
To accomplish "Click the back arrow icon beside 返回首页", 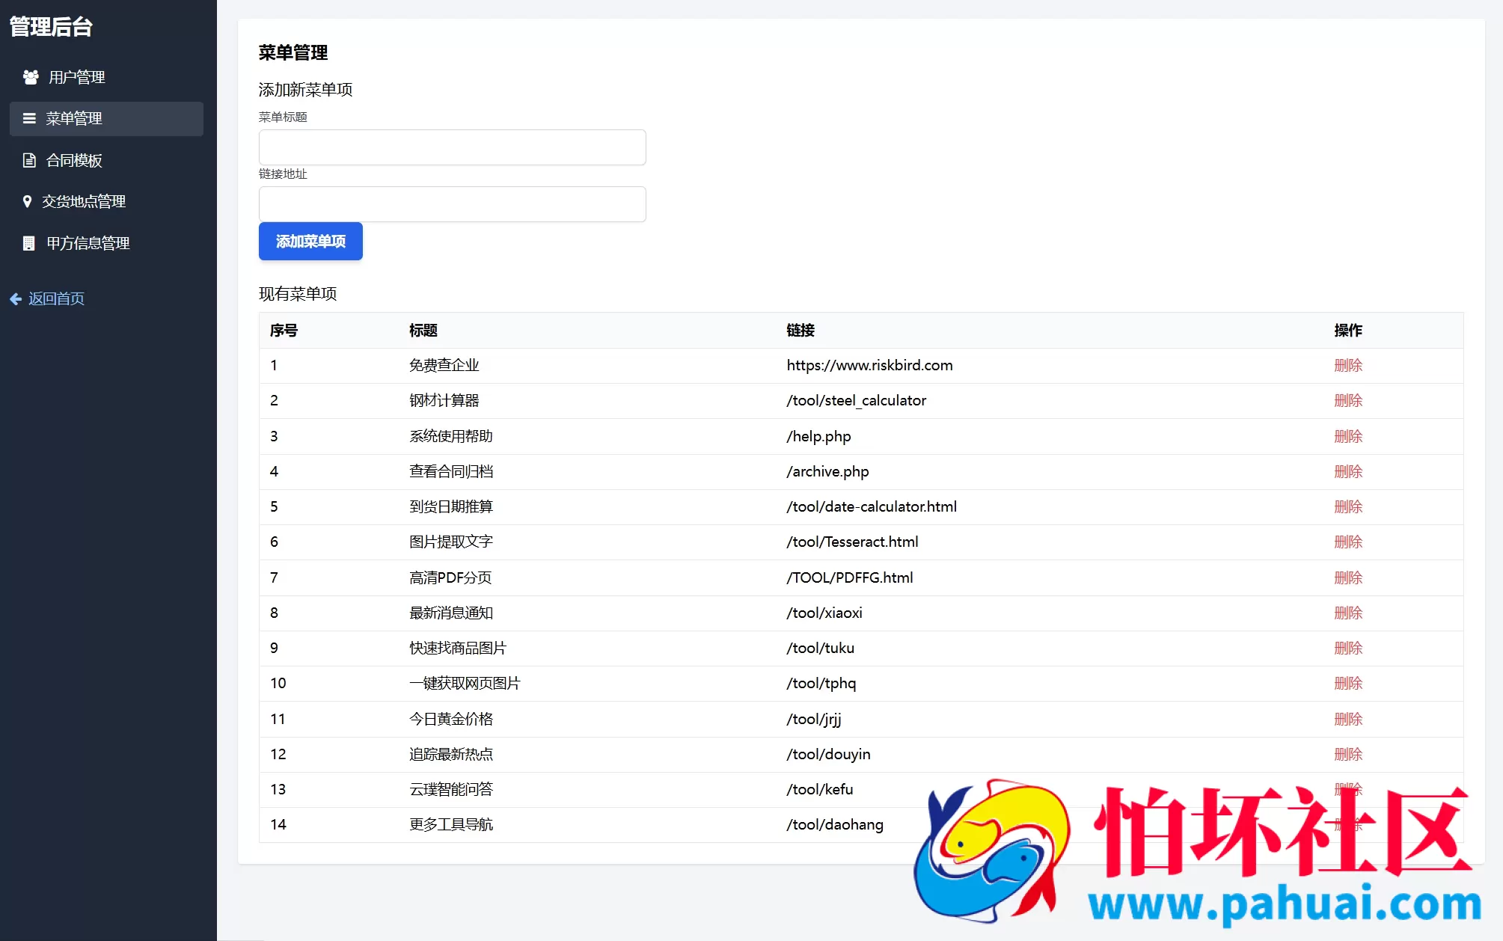I will 16,298.
